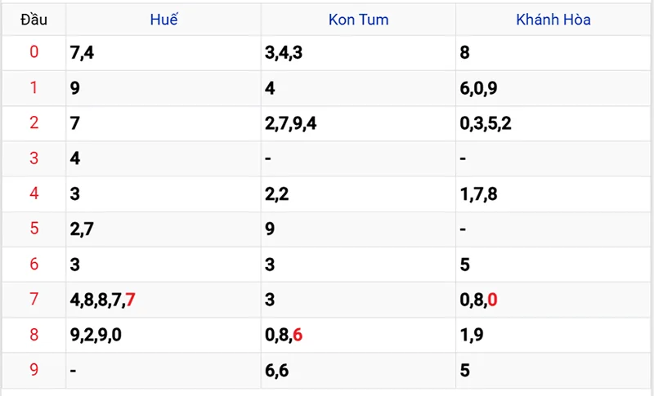This screenshot has width=654, height=396.
Task: Open the Huế column header link
Action: [x=164, y=20]
